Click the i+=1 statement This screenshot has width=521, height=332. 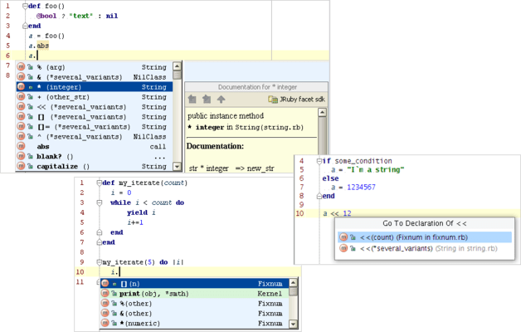click(x=135, y=222)
